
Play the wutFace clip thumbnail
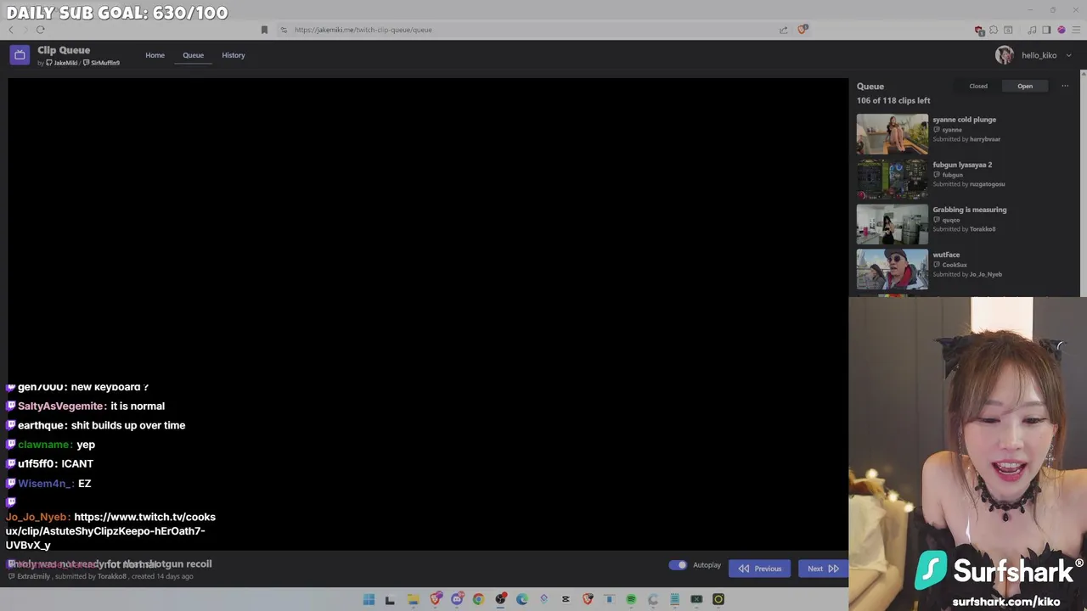pos(893,269)
